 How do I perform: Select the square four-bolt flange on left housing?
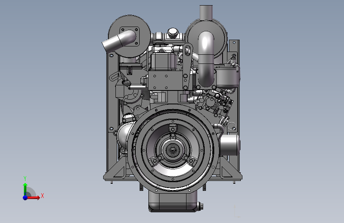[130, 37]
